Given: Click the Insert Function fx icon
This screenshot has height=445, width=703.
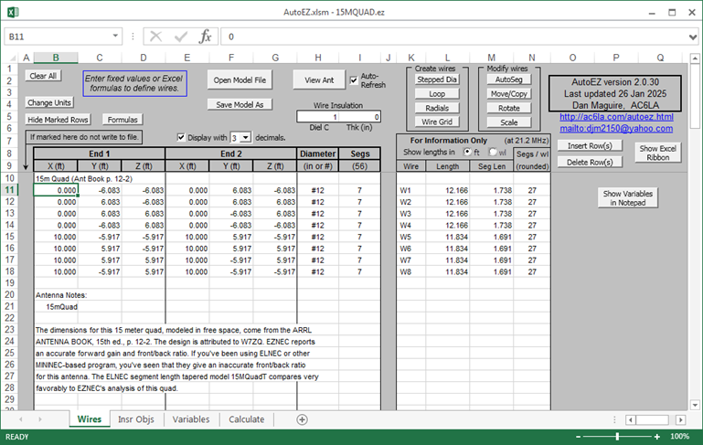Looking at the screenshot, I should coord(206,37).
